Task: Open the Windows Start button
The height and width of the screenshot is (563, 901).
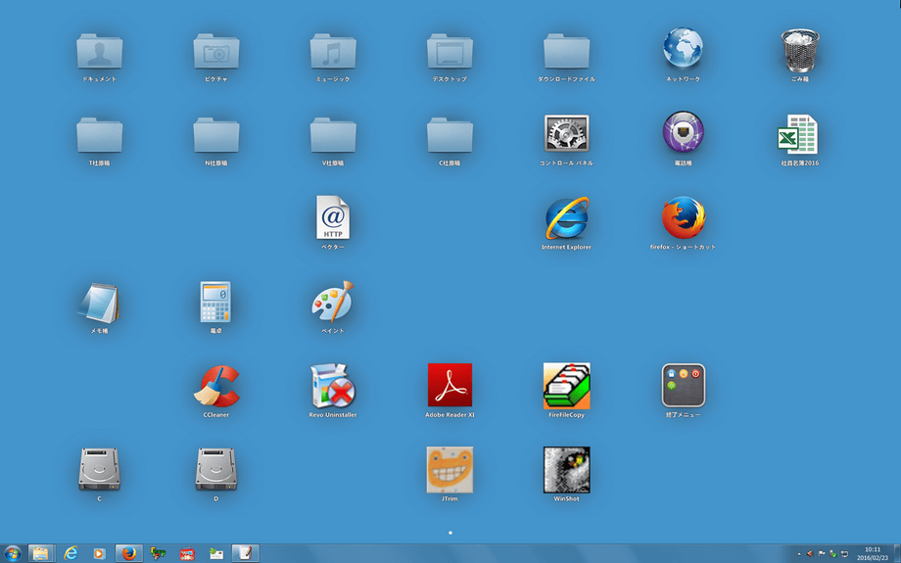Action: point(12,553)
